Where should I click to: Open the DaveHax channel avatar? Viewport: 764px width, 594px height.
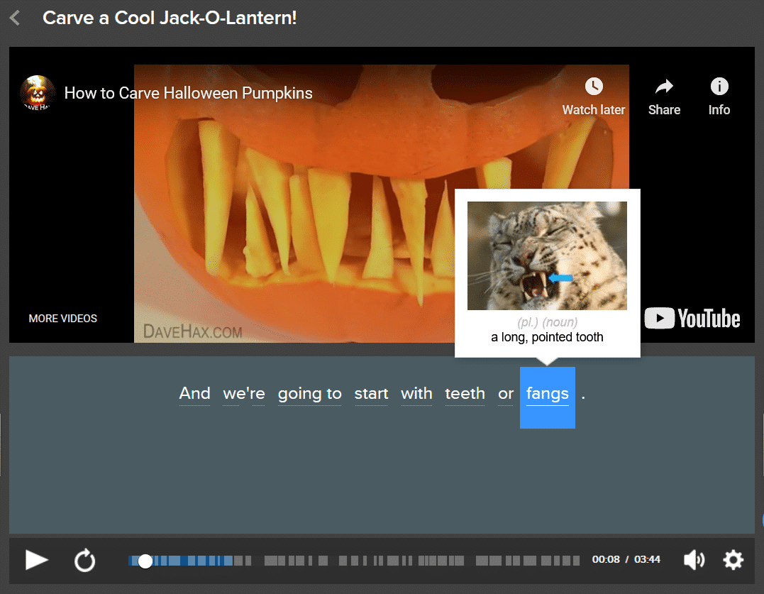(37, 92)
